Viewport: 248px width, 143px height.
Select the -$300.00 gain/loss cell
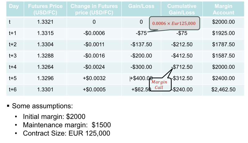pos(141,67)
